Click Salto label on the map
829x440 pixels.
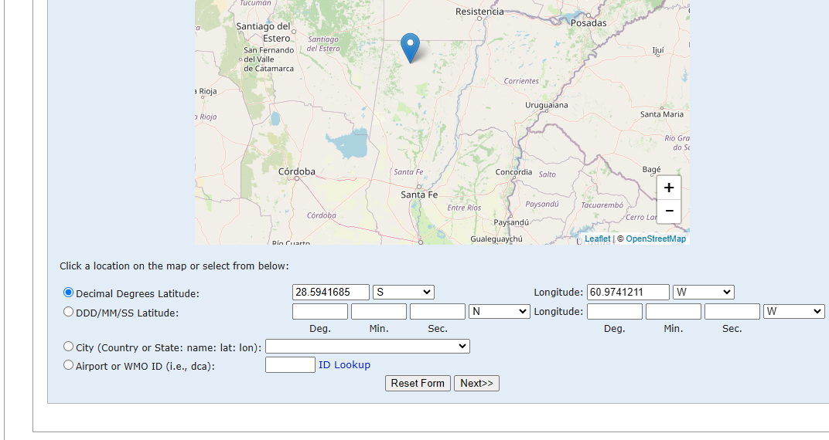[x=548, y=174]
